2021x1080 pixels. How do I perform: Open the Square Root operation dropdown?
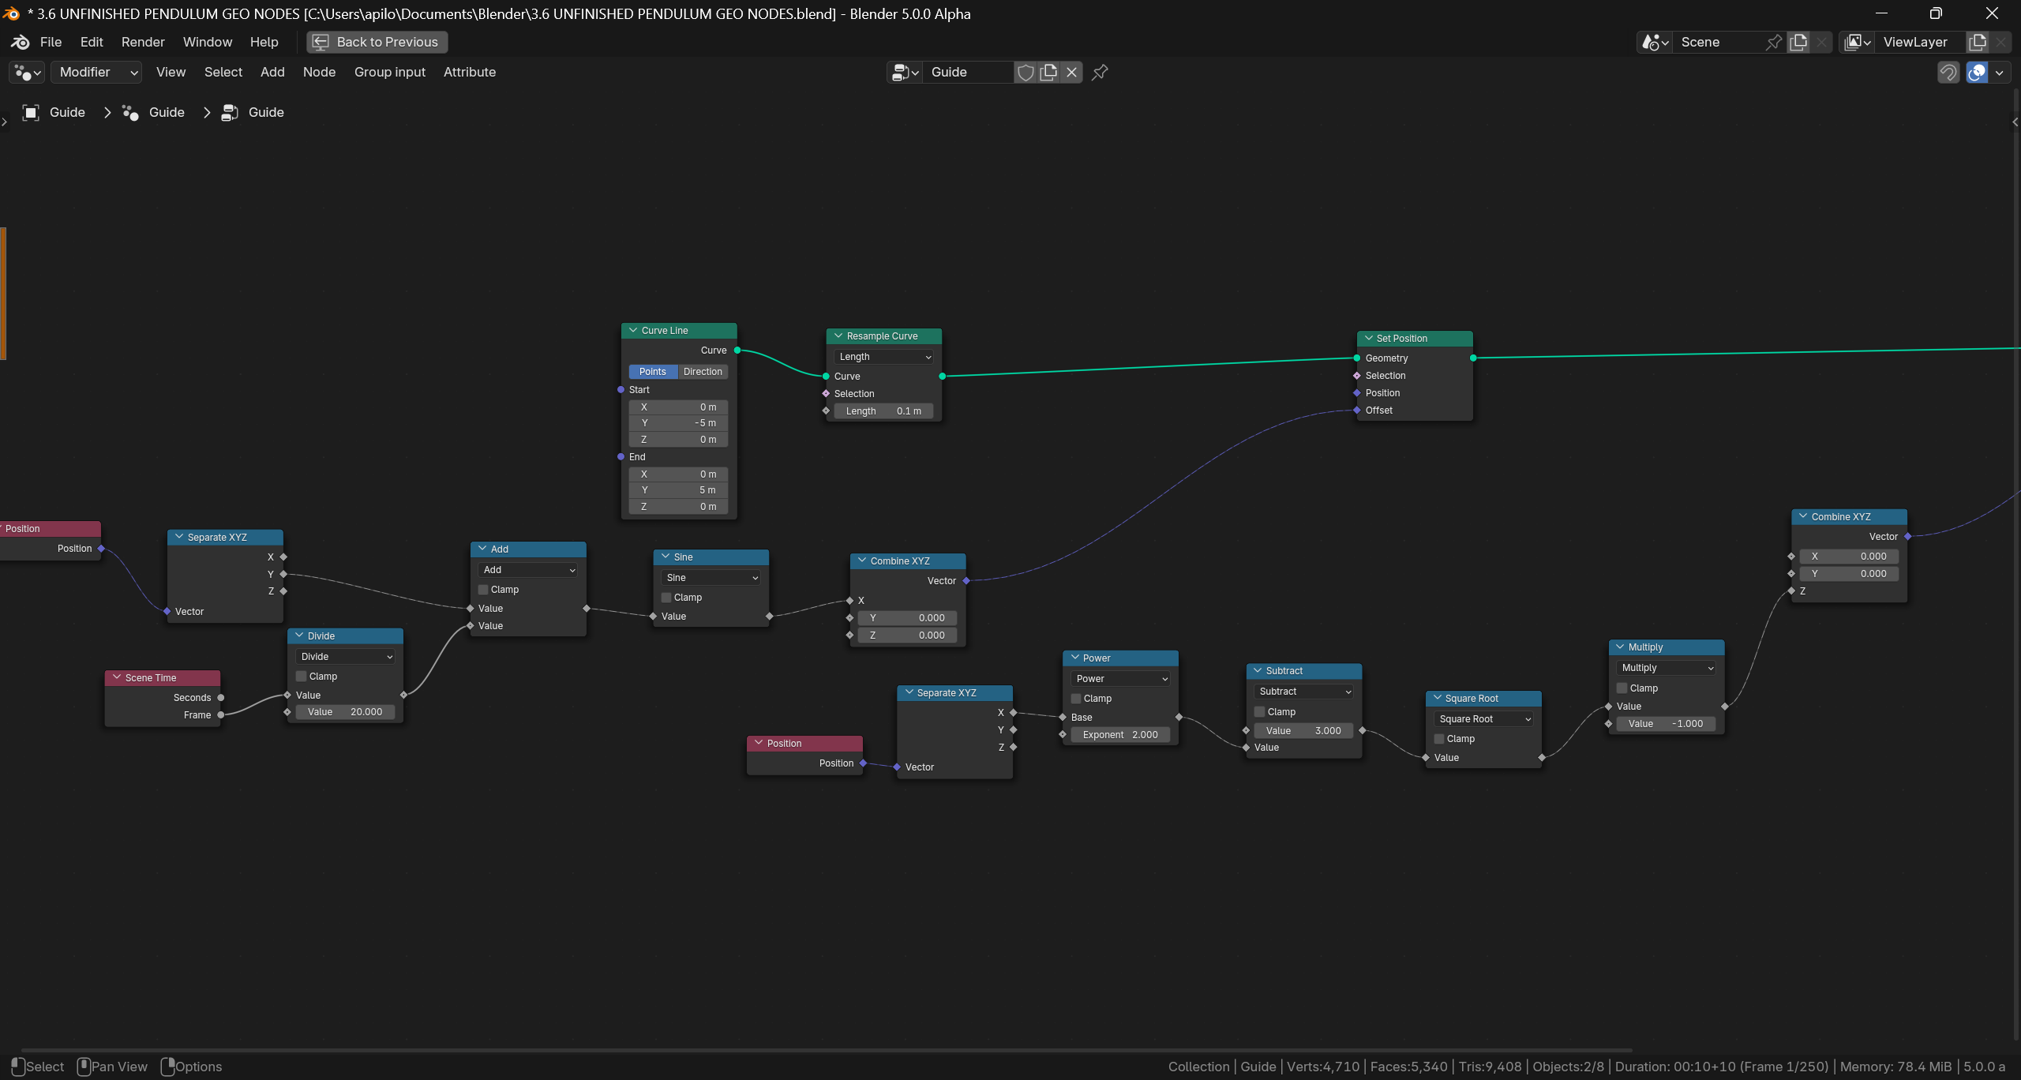point(1483,719)
